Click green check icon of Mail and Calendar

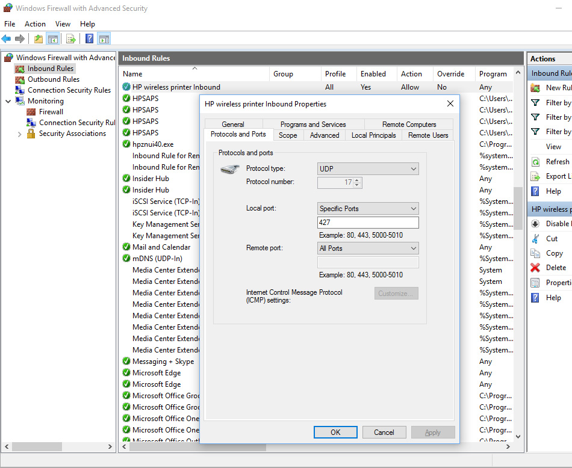tap(126, 247)
